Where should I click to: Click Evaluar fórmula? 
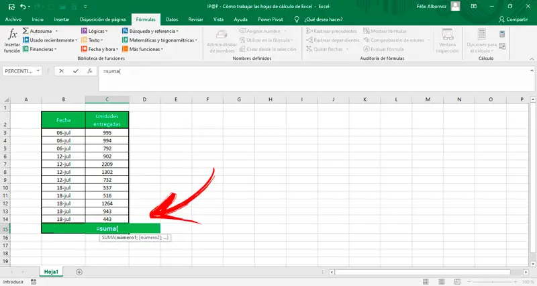point(383,49)
